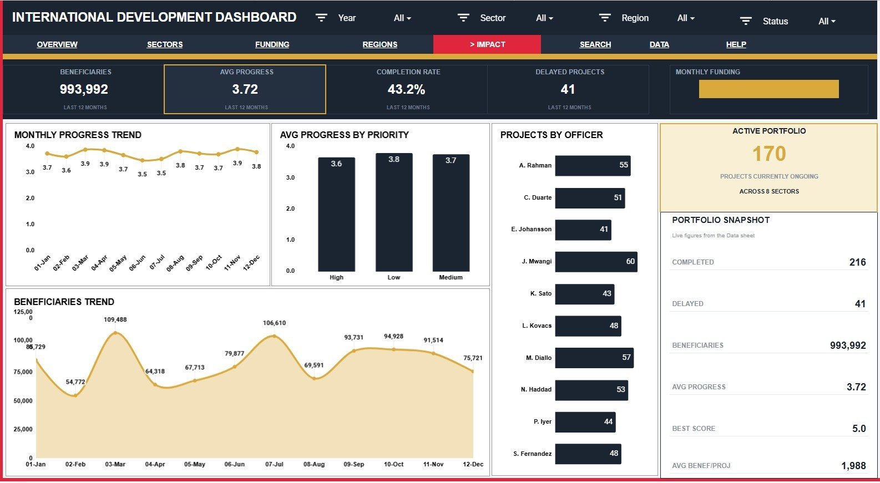Click the 12-Dec axis label in Beneficiaries Trend

click(x=473, y=464)
